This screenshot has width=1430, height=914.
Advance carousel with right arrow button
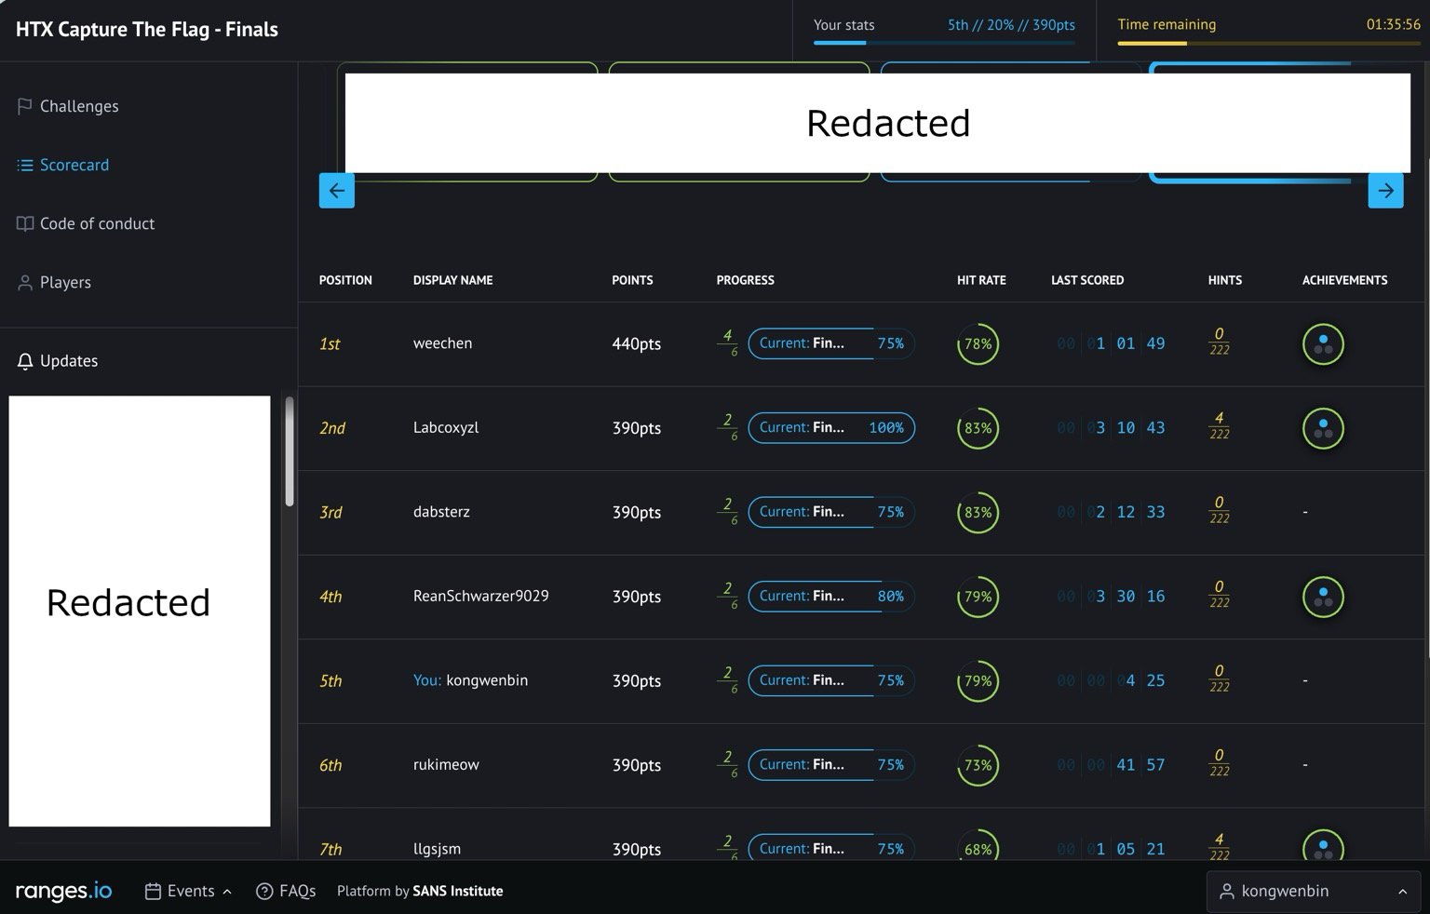pyautogui.click(x=1385, y=191)
